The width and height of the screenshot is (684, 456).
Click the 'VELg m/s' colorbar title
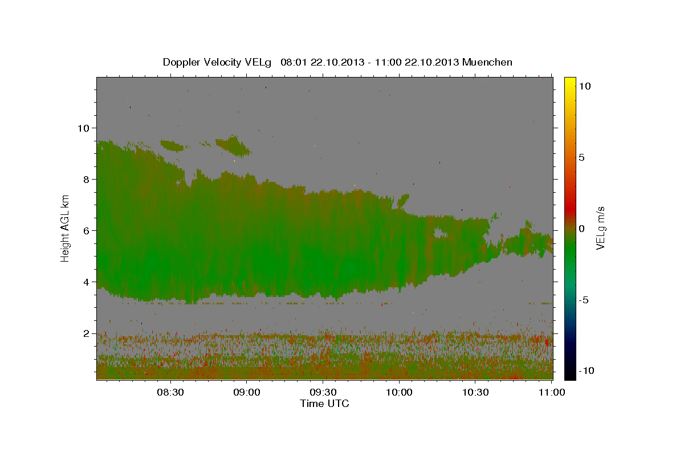coord(601,228)
